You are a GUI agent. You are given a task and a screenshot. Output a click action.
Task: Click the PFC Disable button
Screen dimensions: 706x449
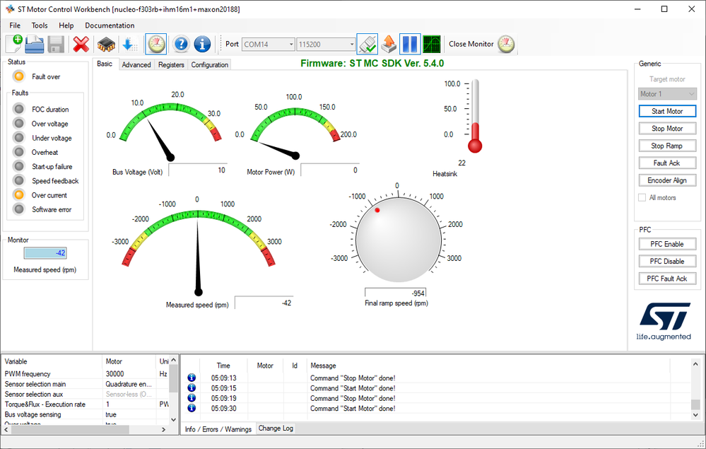tap(667, 261)
